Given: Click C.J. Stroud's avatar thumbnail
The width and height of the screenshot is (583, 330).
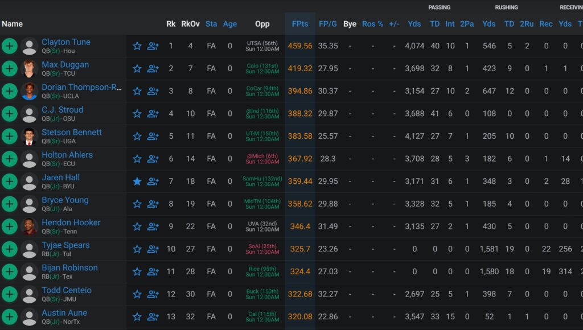Looking at the screenshot, I should (x=30, y=113).
